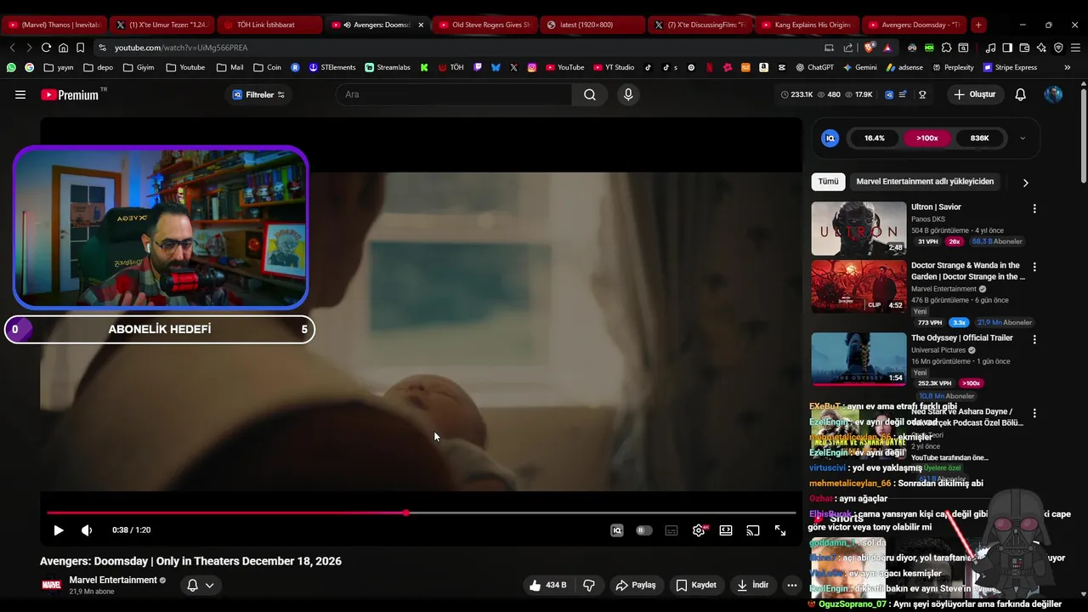
Task: Open the more actions three-dot menu below video
Action: click(x=792, y=585)
